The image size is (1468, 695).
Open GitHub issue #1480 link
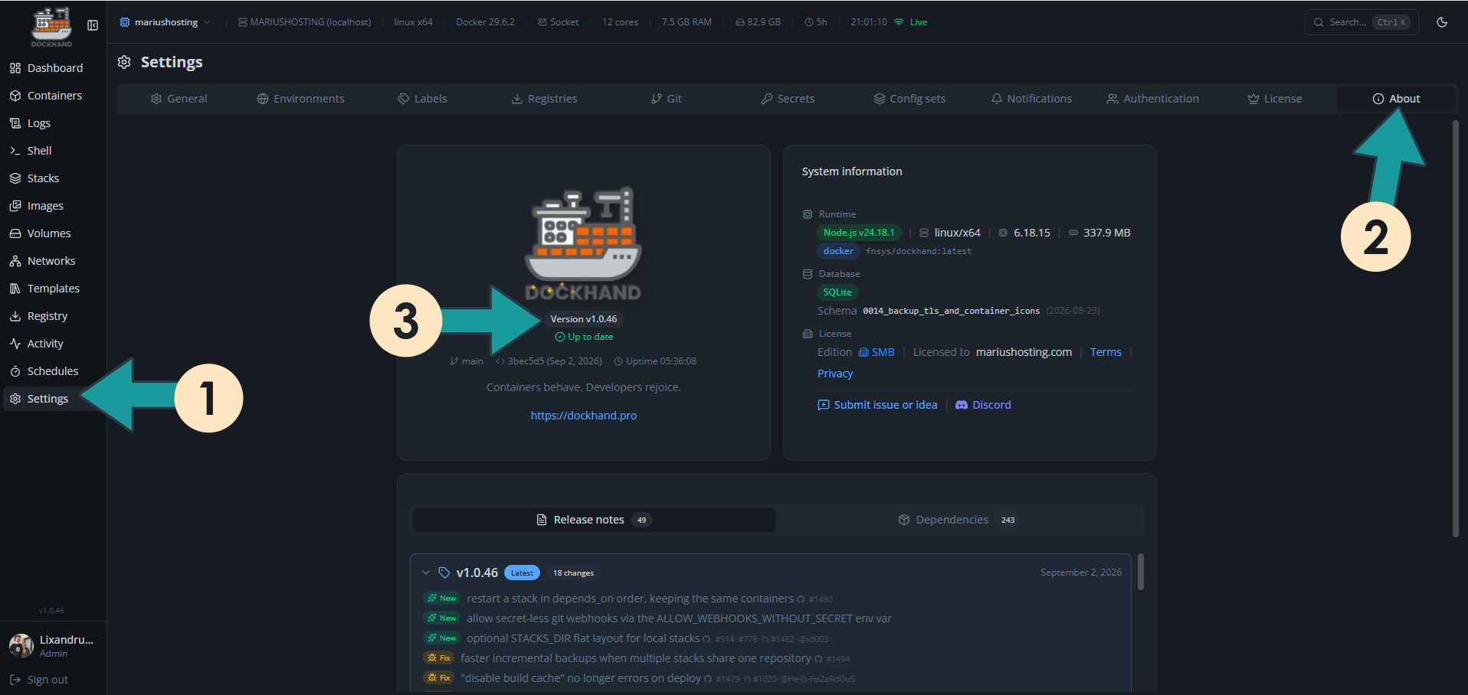(x=815, y=599)
